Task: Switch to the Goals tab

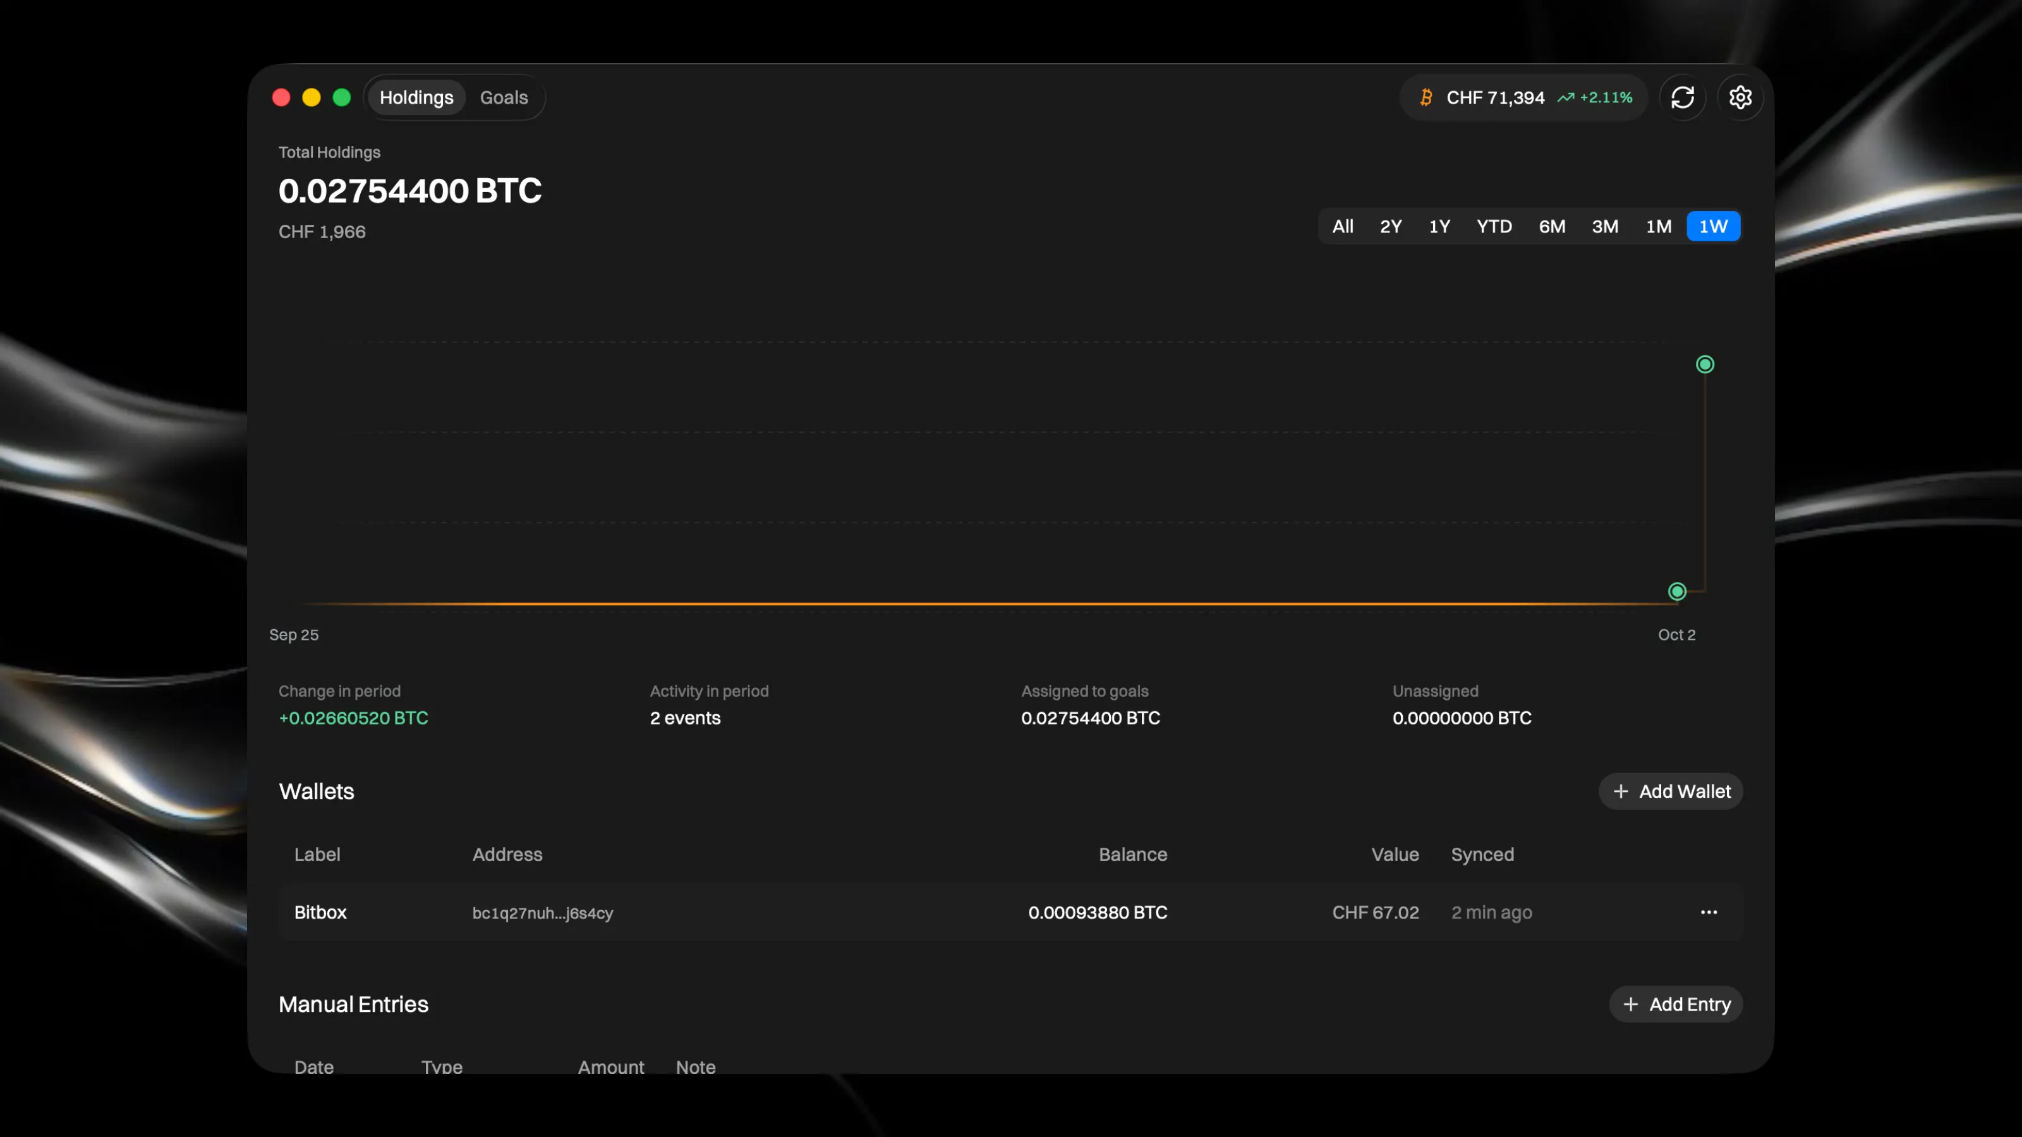Action: [x=504, y=97]
